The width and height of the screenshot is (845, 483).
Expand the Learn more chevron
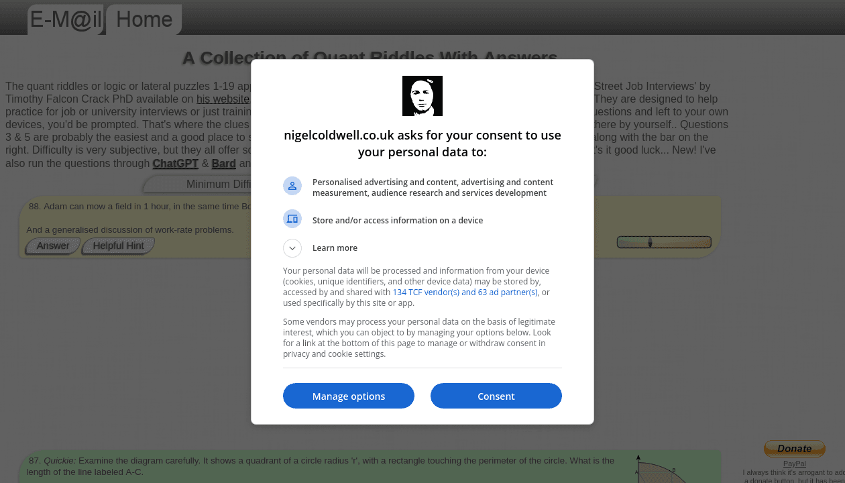point(292,248)
